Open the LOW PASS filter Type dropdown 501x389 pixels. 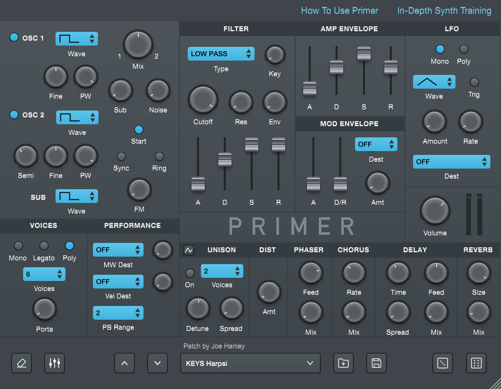click(x=221, y=54)
